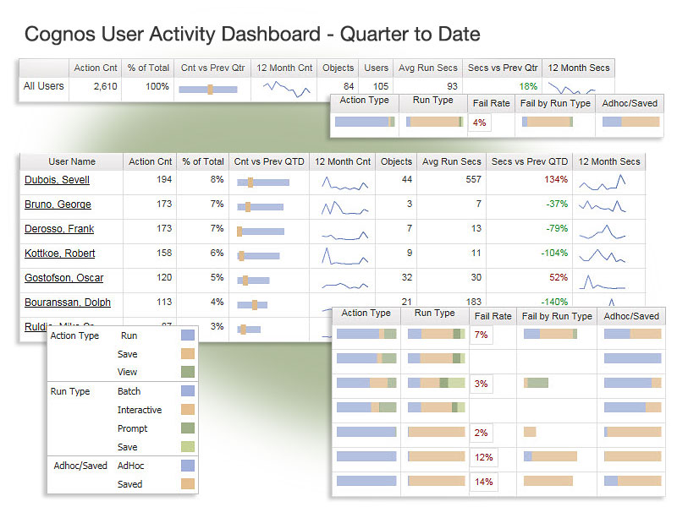This screenshot has height=507, width=677.
Task: Click the legend's View green swatch
Action: 188,372
